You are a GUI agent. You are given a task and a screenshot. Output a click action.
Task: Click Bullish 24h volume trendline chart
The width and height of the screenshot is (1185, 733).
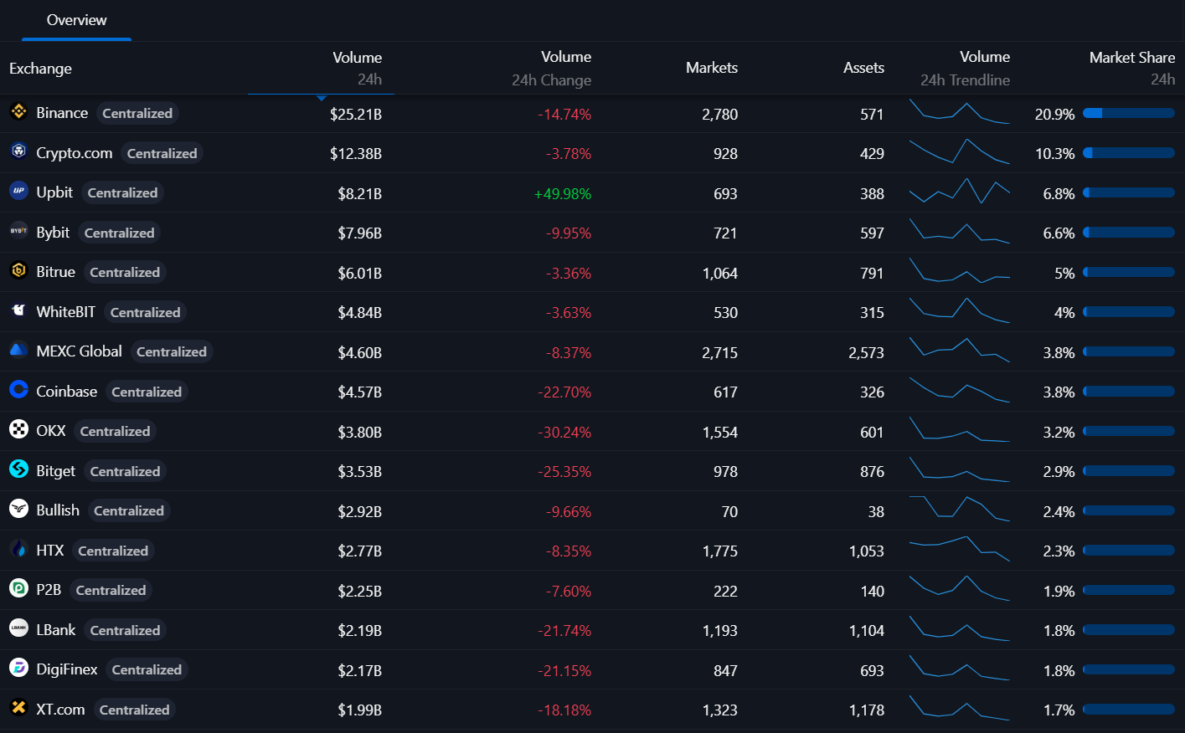(x=960, y=509)
